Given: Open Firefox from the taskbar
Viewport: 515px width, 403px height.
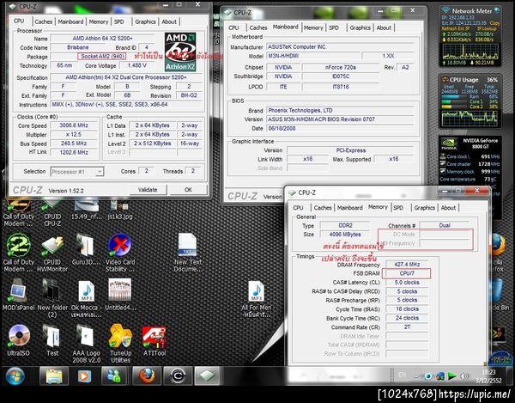Looking at the screenshot, I should pos(147,376).
